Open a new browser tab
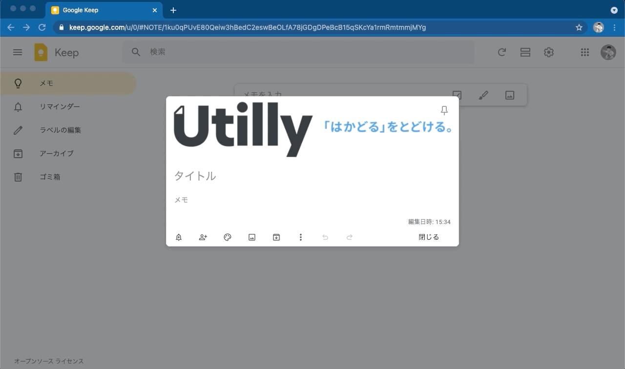625x369 pixels. 173,10
